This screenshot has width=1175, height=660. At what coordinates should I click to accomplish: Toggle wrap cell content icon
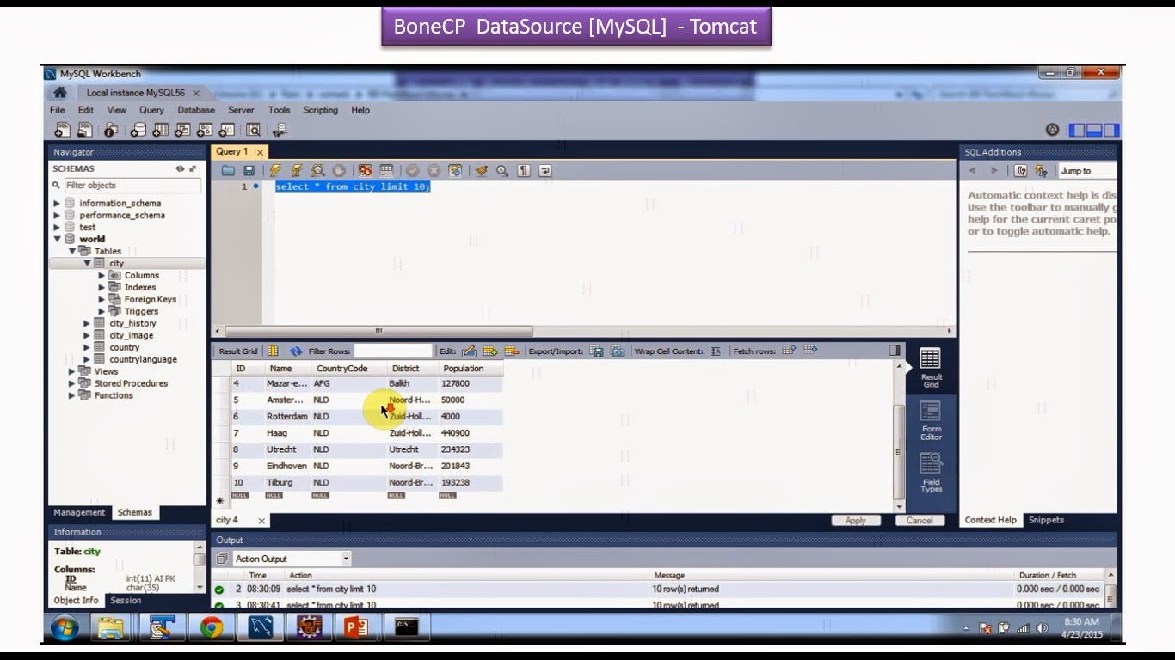coord(716,351)
